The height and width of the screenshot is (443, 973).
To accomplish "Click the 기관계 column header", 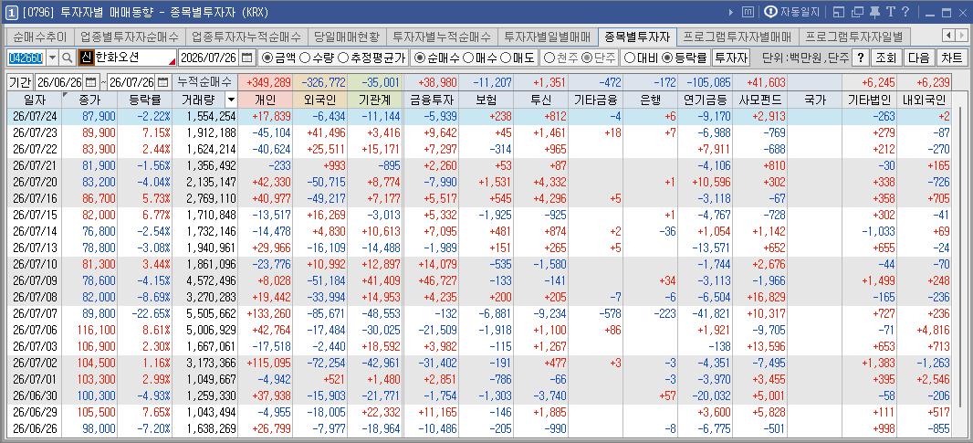I will click(x=375, y=100).
